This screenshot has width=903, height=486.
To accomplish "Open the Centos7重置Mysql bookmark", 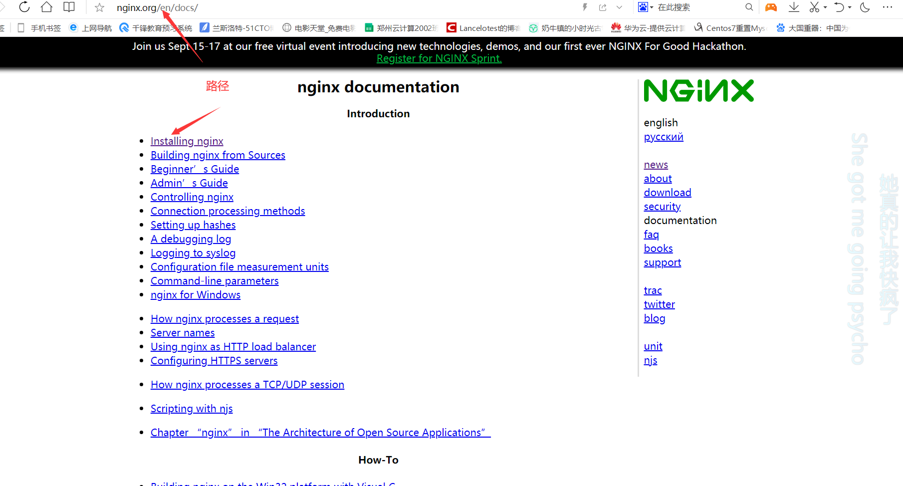I will (730, 28).
